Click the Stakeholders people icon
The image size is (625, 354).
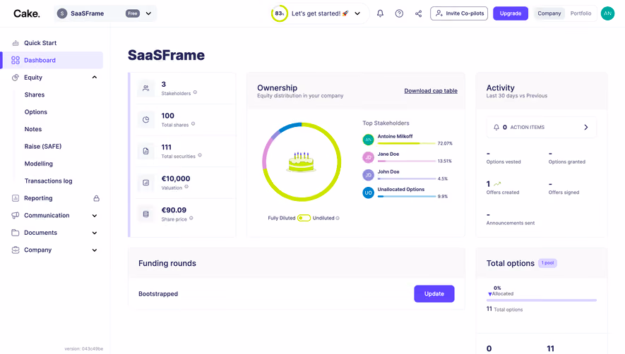click(x=146, y=88)
